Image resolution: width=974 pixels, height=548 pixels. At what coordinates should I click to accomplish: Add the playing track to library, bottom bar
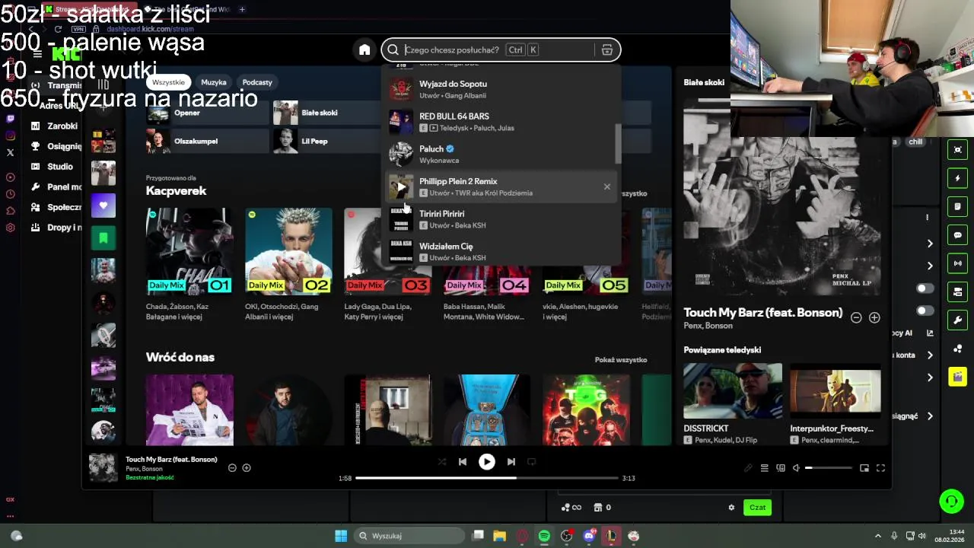click(247, 467)
